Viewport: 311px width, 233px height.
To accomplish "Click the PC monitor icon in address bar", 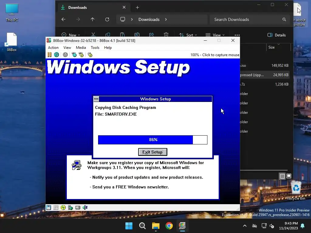I will pyautogui.click(x=123, y=19).
